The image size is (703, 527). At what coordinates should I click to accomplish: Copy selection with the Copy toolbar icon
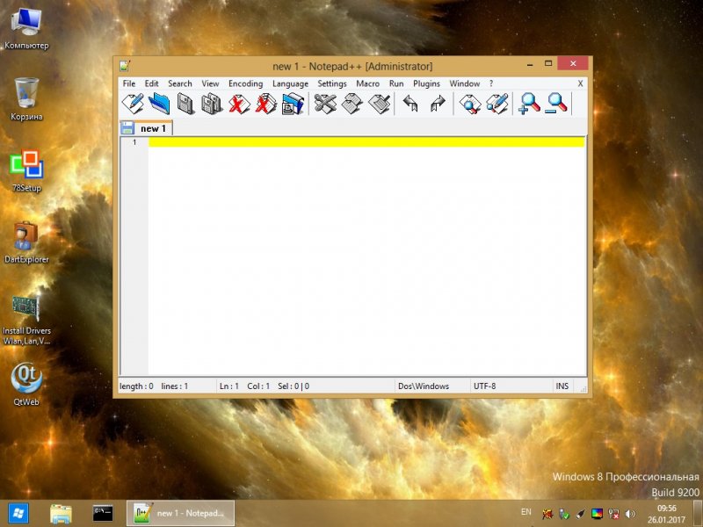[352, 104]
